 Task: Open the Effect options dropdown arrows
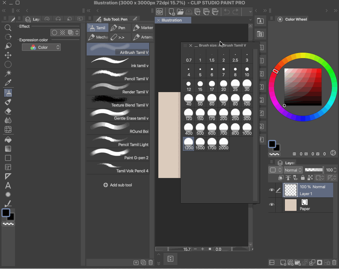tap(77, 33)
